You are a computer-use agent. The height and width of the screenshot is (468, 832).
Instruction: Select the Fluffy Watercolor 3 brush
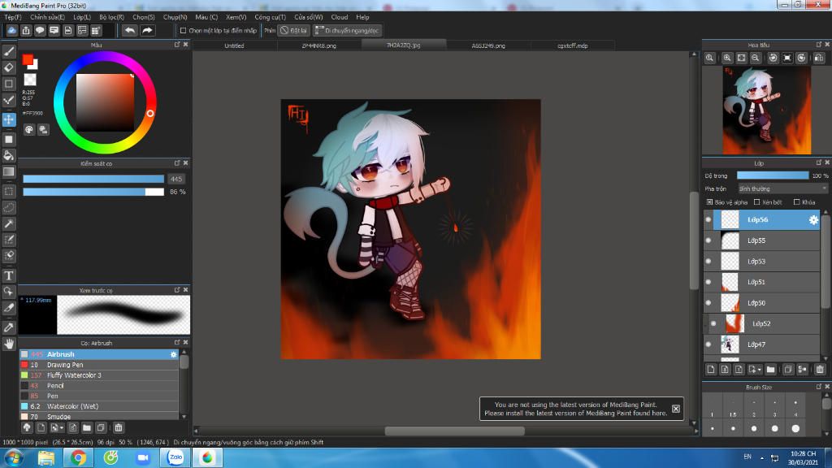coord(98,375)
